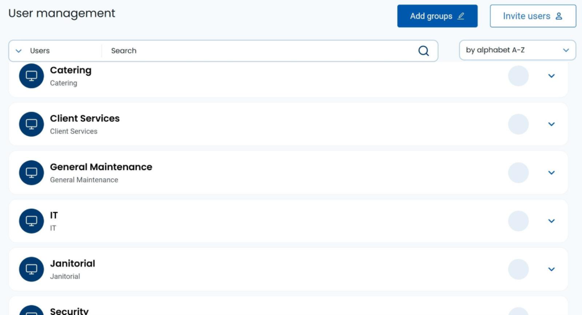
Task: Expand the Catering group chevron
Action: (552, 76)
